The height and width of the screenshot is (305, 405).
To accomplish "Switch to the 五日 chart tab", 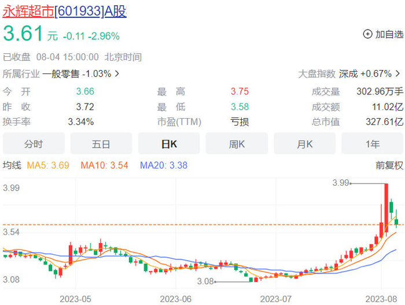I will [x=101, y=144].
